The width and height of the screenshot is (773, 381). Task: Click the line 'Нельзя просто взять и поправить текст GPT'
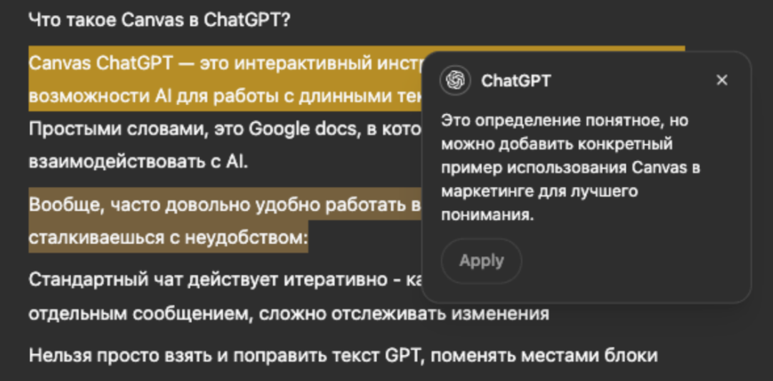[x=343, y=355]
